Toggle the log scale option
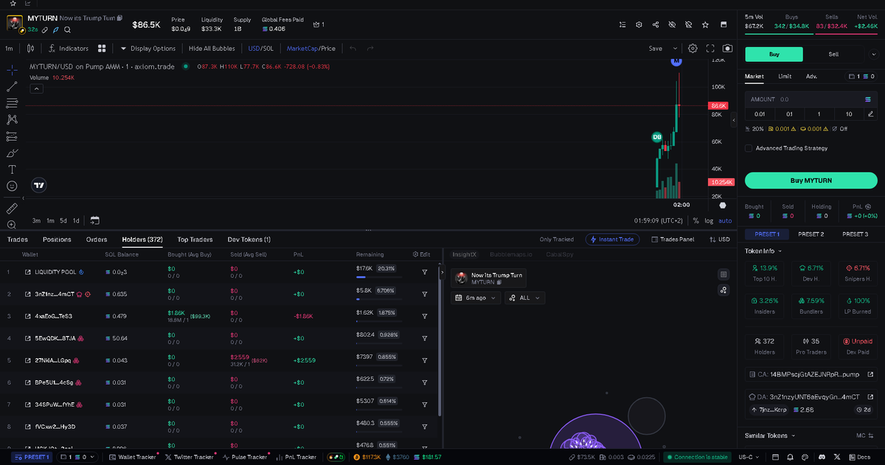The height and width of the screenshot is (465, 885). tap(709, 220)
